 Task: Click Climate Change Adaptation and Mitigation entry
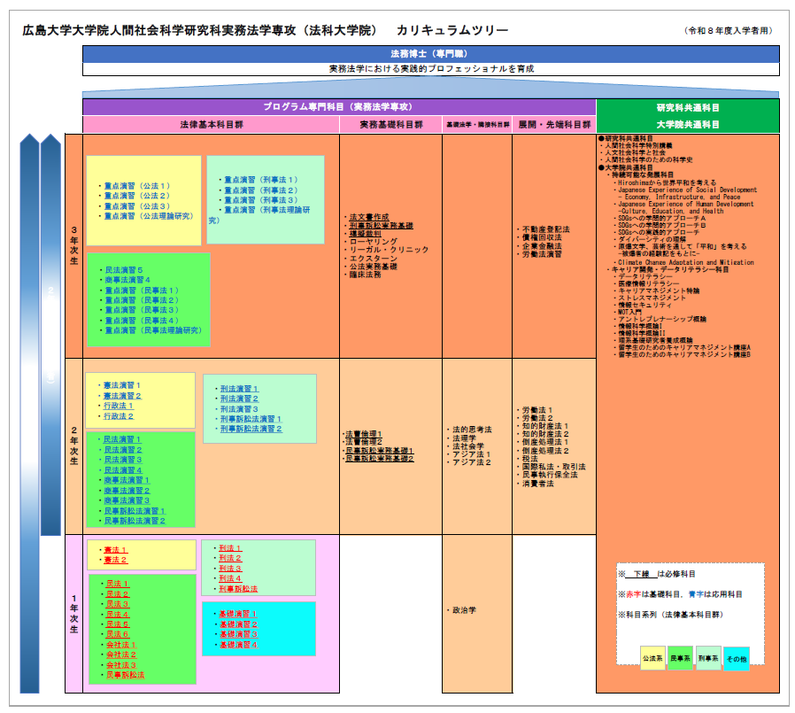point(686,262)
